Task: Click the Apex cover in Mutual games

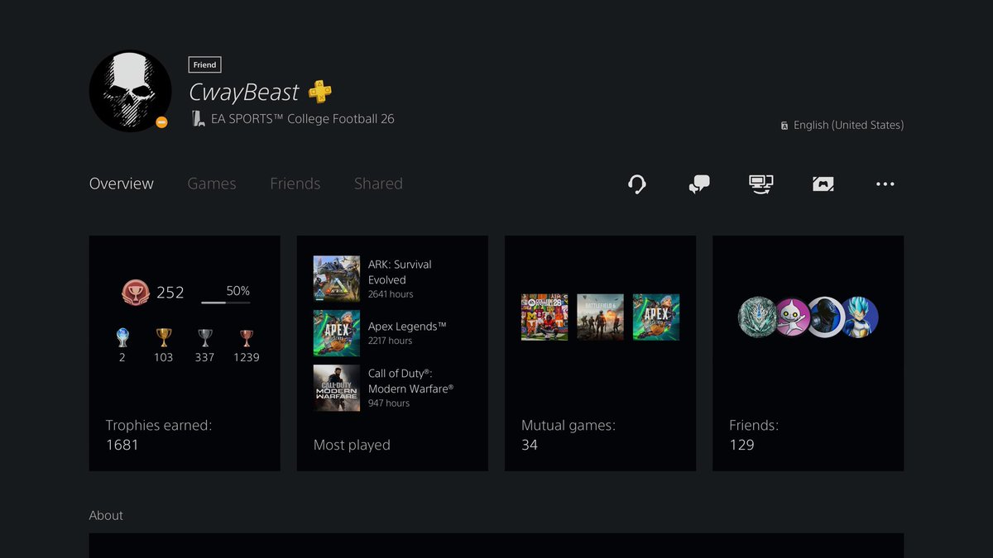Action: pyautogui.click(x=656, y=317)
